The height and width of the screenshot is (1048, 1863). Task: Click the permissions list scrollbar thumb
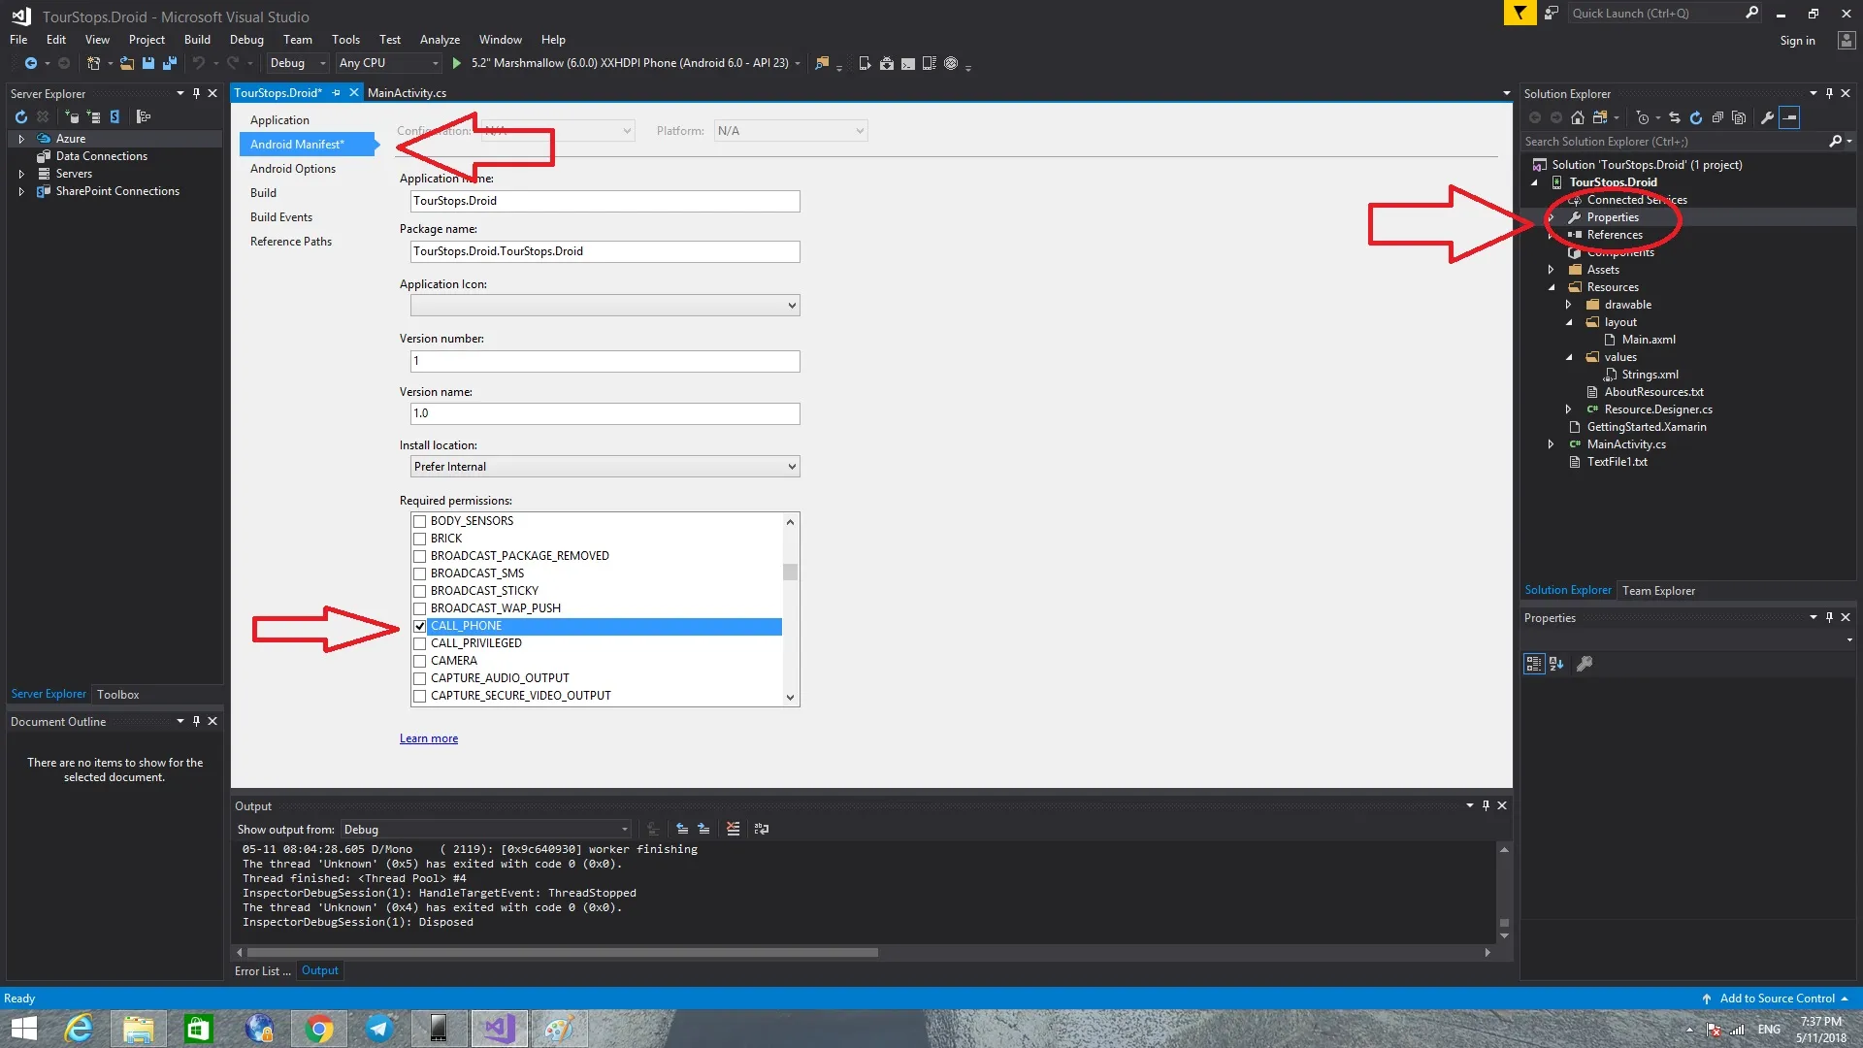pyautogui.click(x=790, y=572)
